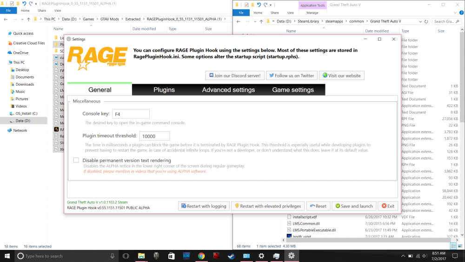This screenshot has width=465, height=262.
Task: Sort by Date modified in left Explorer
Action: coord(144,29)
